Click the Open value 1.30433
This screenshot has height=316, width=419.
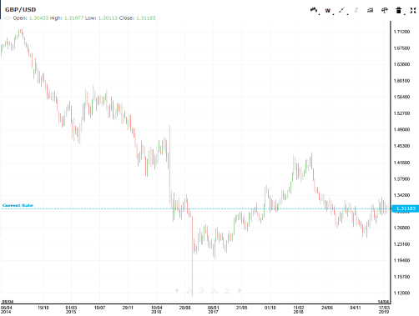[38, 18]
